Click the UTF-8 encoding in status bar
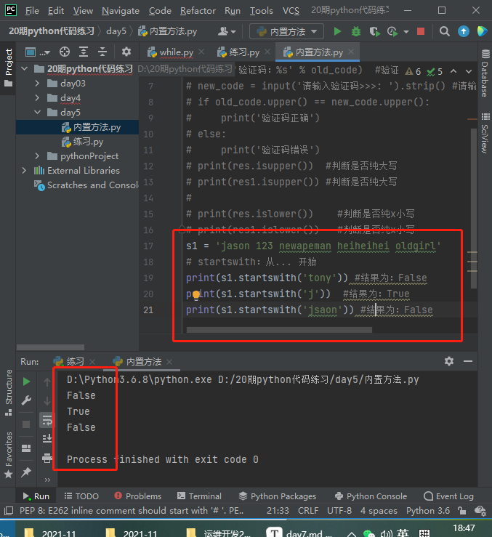Image resolution: width=492 pixels, height=537 pixels. point(339,511)
